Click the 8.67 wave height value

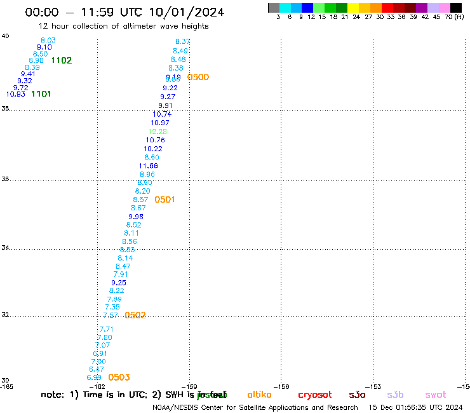point(138,208)
